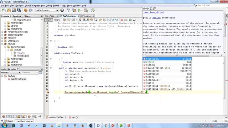Click the Open Project toolbar icon
Screen dimensions: 228x128
click(x=14, y=10)
